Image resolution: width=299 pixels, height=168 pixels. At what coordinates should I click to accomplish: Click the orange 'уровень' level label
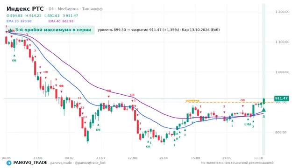tap(192, 100)
